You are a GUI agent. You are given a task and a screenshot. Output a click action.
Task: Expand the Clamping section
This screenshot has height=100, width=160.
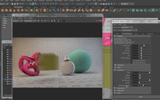(115, 65)
